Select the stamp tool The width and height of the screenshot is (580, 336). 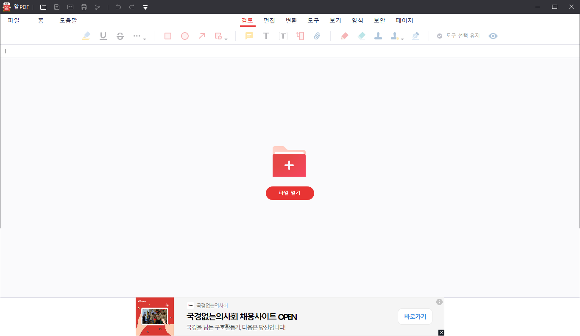378,36
